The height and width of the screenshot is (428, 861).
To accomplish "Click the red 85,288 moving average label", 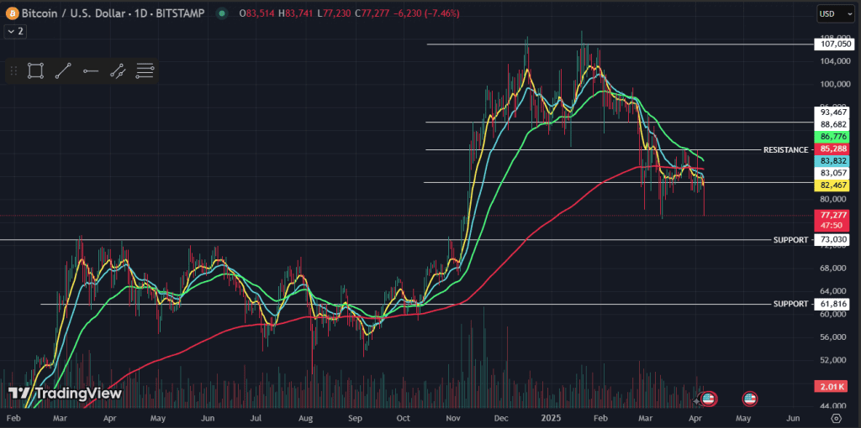I will (x=832, y=149).
